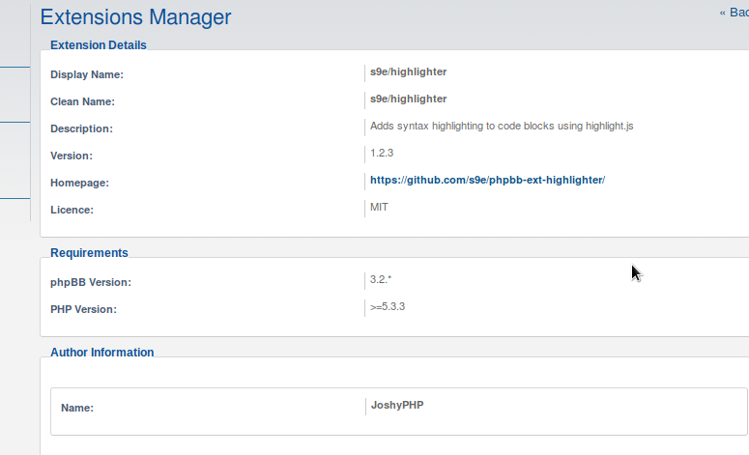The image size is (749, 455).
Task: Click the Requirements section title
Action: (x=89, y=253)
